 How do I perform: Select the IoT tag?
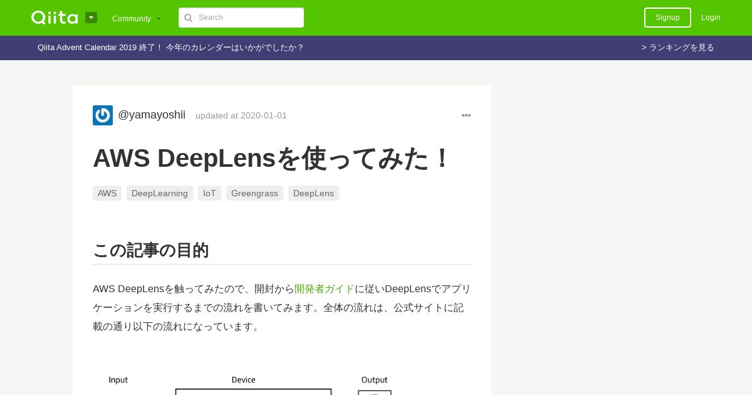pos(209,193)
